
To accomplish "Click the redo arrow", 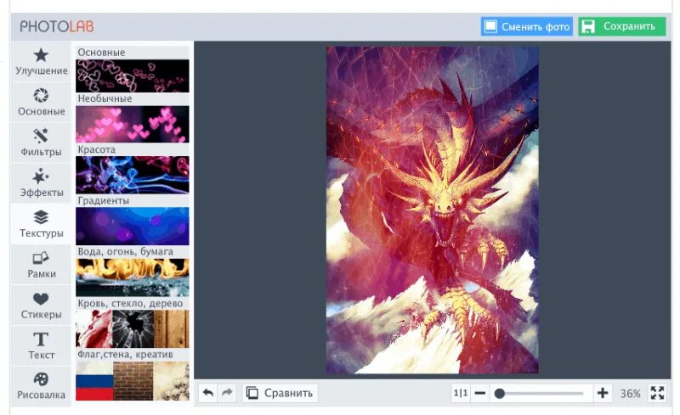I will click(227, 393).
